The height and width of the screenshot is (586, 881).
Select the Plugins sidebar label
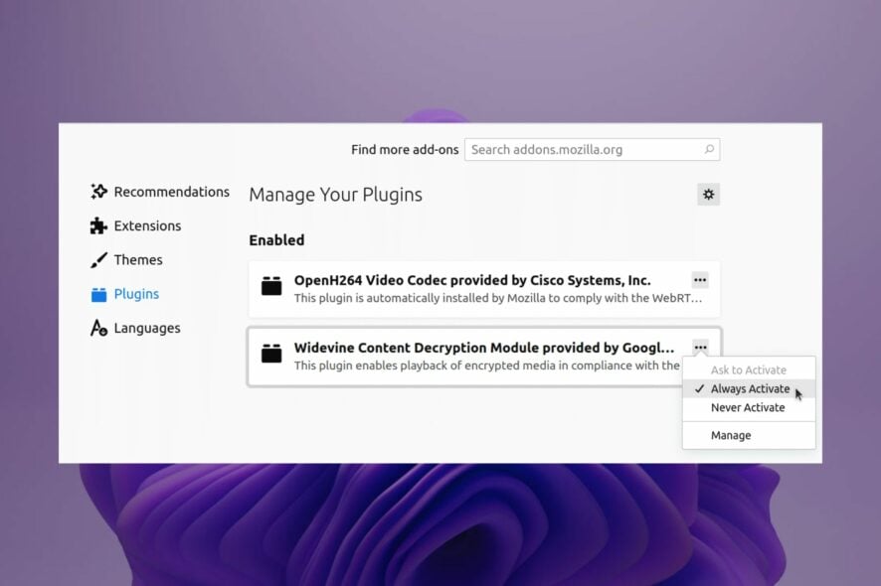click(136, 294)
